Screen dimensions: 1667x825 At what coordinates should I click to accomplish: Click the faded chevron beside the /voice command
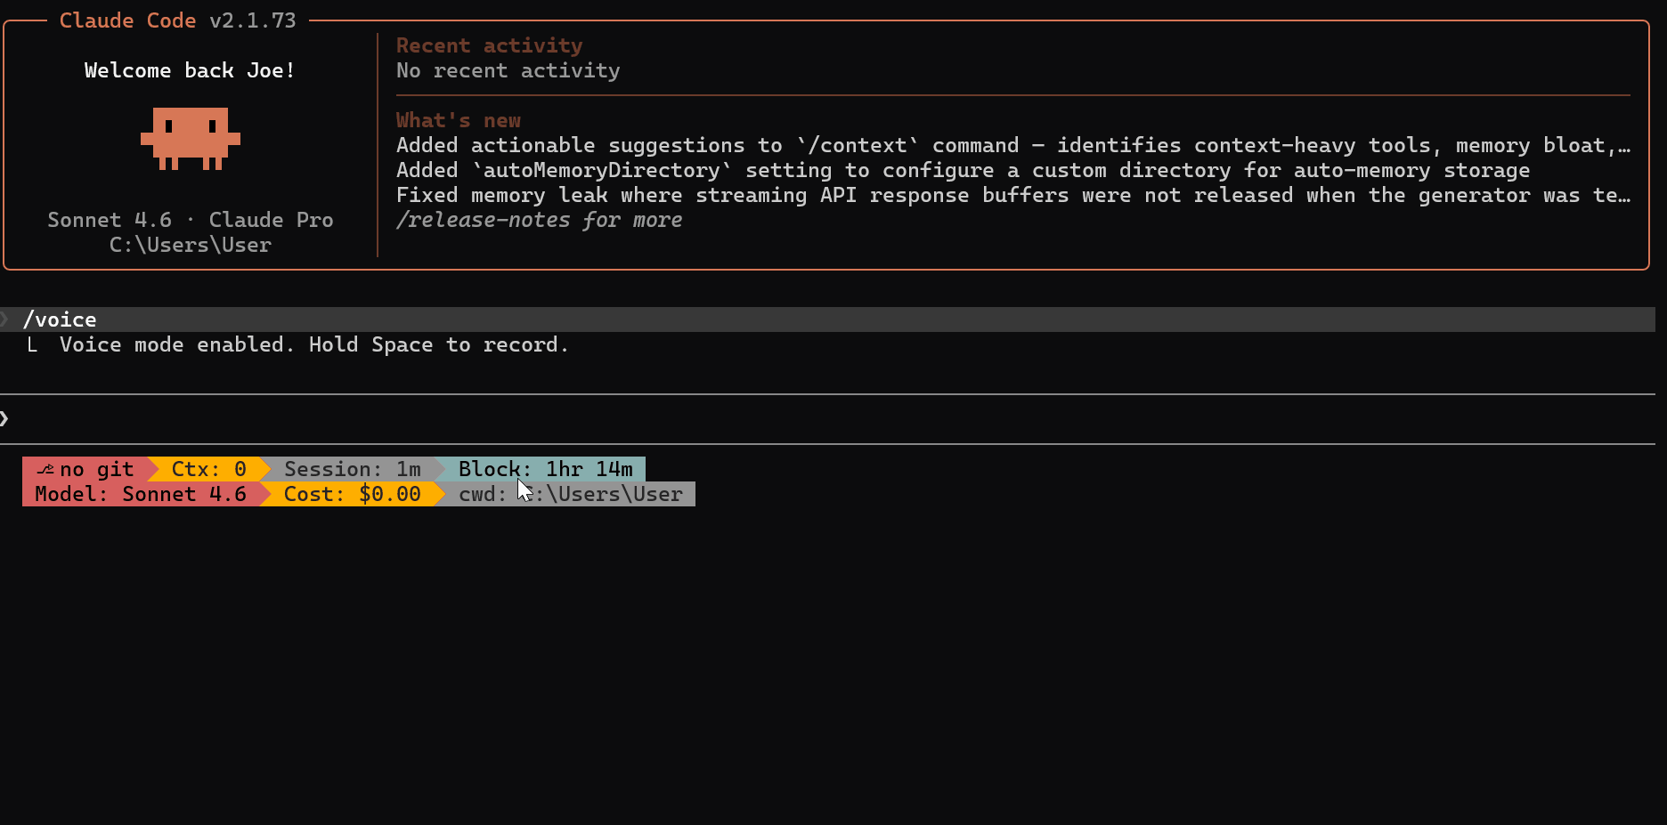[x=5, y=319]
